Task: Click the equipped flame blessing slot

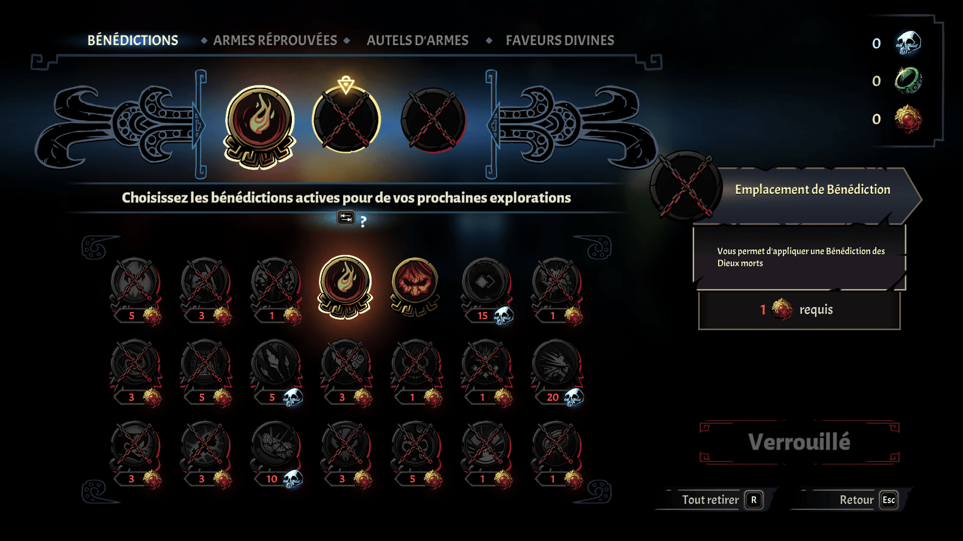Action: click(259, 126)
